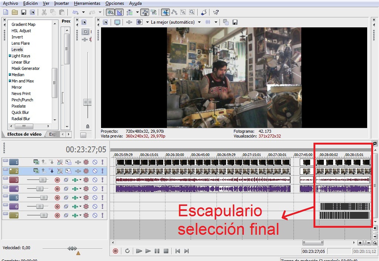
Task: Click the Save project icon in toolbar
Action: pyautogui.click(x=23, y=12)
